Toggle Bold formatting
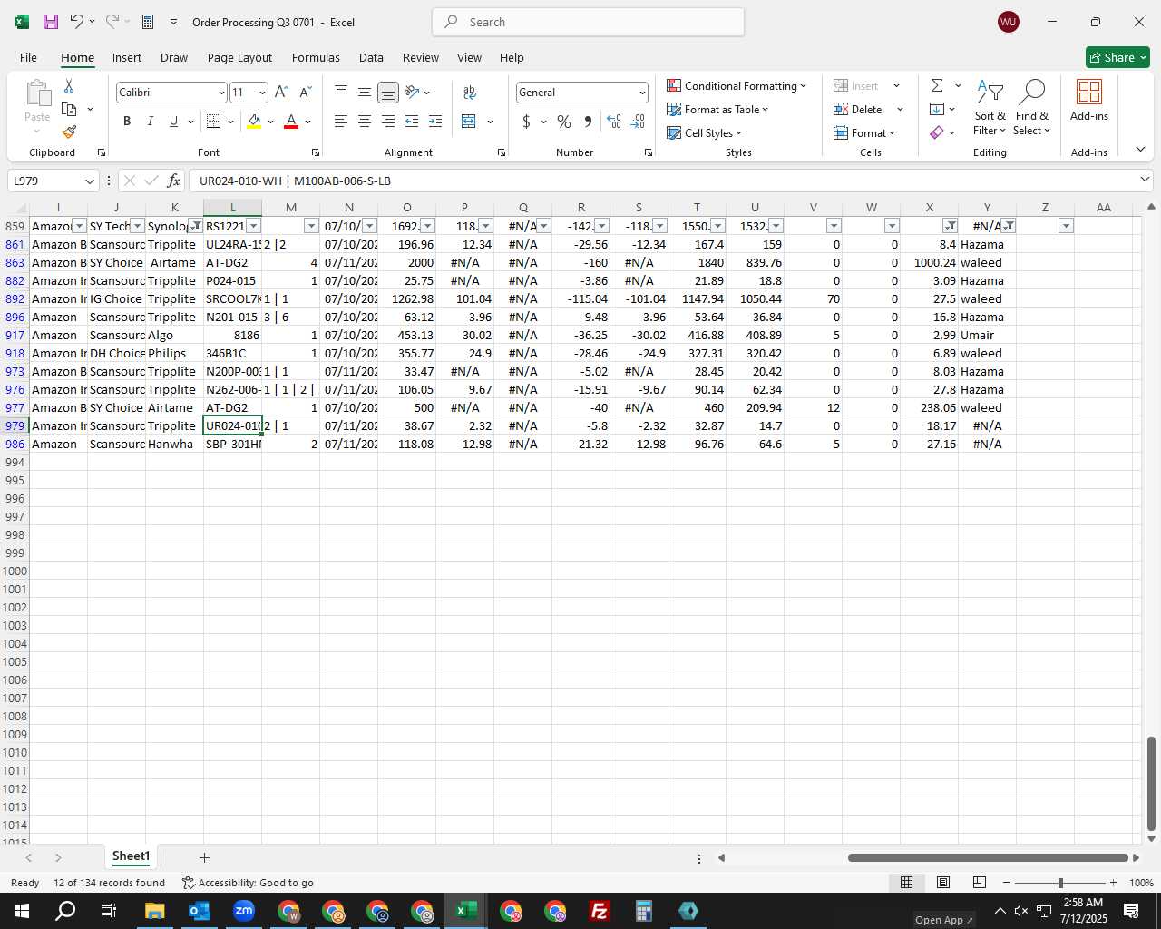Image resolution: width=1161 pixels, height=929 pixels. click(127, 121)
